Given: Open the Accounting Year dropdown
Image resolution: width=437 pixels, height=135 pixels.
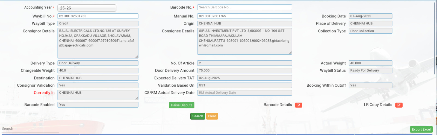Looking at the screenshot, I should pyautogui.click(x=87, y=8).
